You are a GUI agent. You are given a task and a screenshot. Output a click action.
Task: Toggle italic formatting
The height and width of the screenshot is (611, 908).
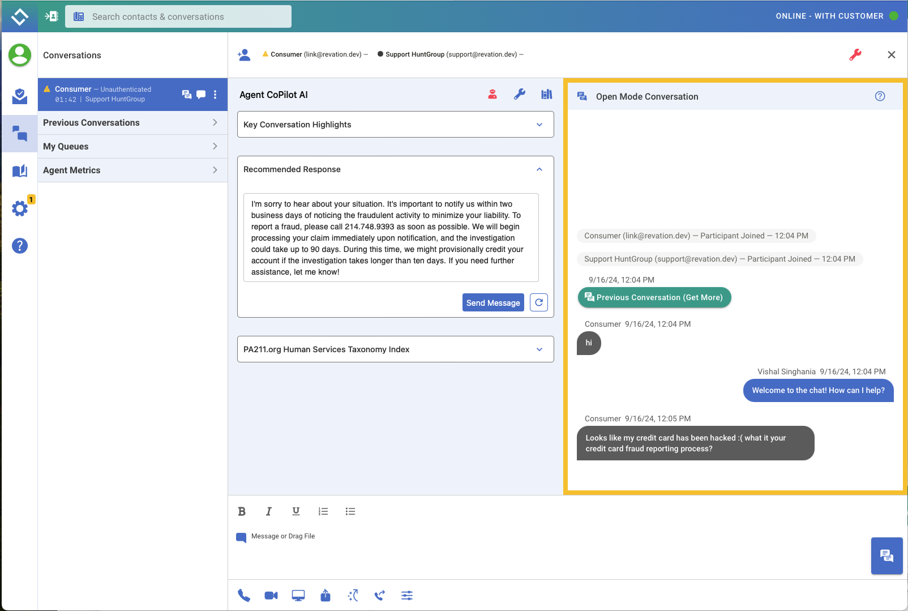[268, 511]
